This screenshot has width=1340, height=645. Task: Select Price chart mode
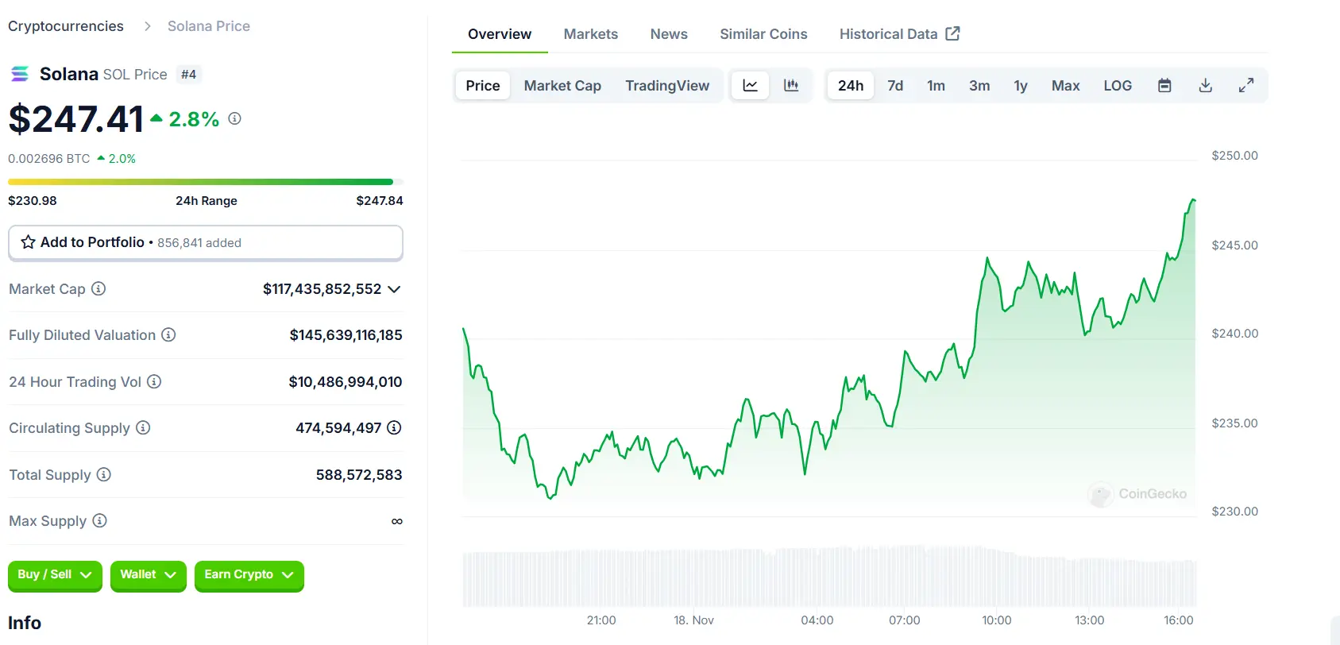483,85
